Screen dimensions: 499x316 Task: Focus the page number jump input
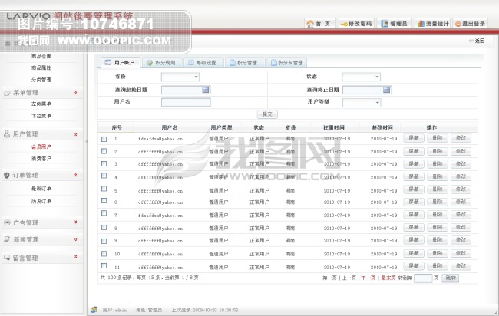click(x=423, y=278)
